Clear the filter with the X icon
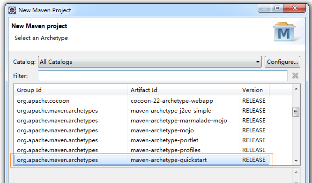This screenshot has height=183, width=312. 295,76
